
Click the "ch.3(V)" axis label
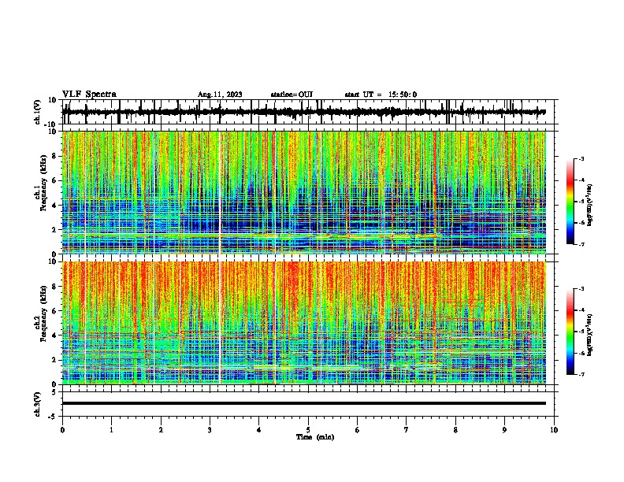click(x=38, y=405)
